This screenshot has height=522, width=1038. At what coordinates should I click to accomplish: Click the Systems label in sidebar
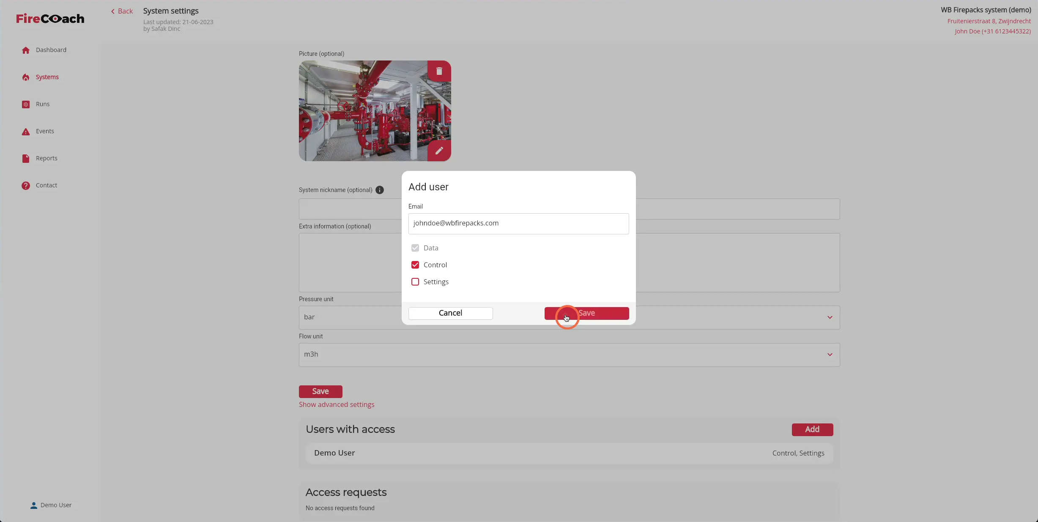tap(47, 77)
